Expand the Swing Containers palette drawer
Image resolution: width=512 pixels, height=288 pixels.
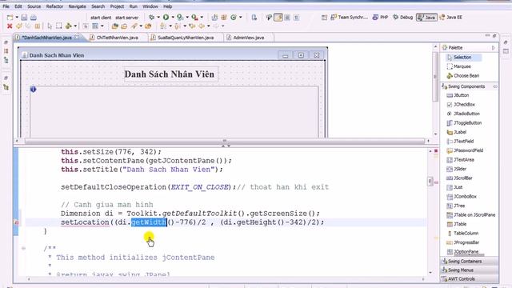[470, 262]
